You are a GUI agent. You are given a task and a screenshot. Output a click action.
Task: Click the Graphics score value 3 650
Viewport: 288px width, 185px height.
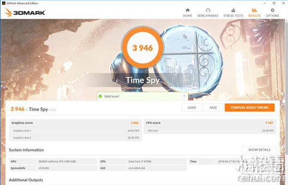click(135, 123)
